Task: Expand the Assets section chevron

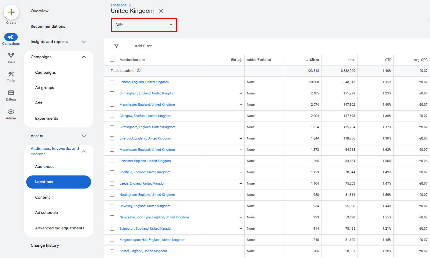Action: (x=84, y=136)
